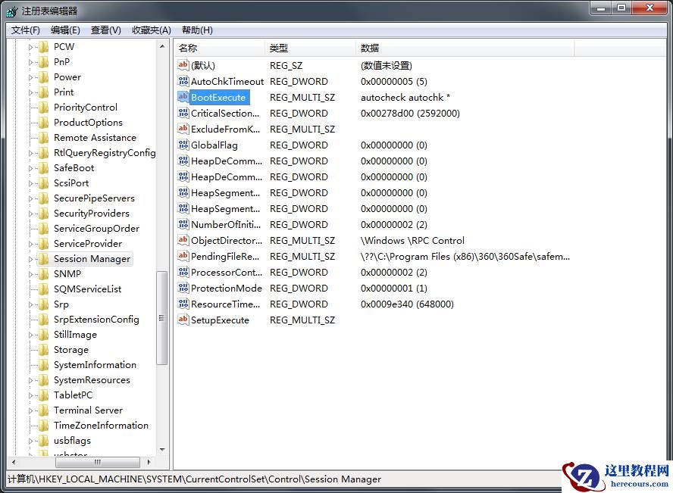This screenshot has height=493, width=673.
Task: Open the 收藏夹(A) menu
Action: pyautogui.click(x=149, y=30)
